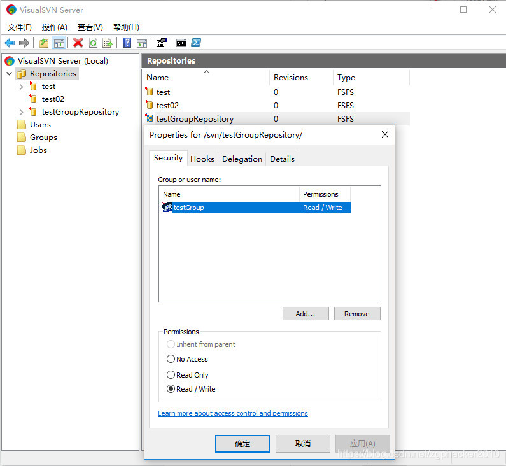
Task: Cancel with the 取消 button
Action: [303, 444]
